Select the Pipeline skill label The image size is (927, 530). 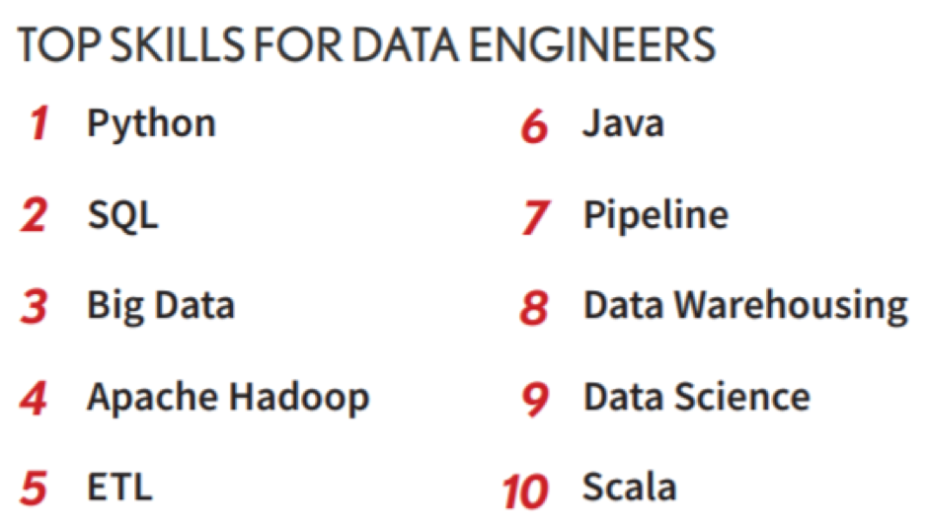656,216
